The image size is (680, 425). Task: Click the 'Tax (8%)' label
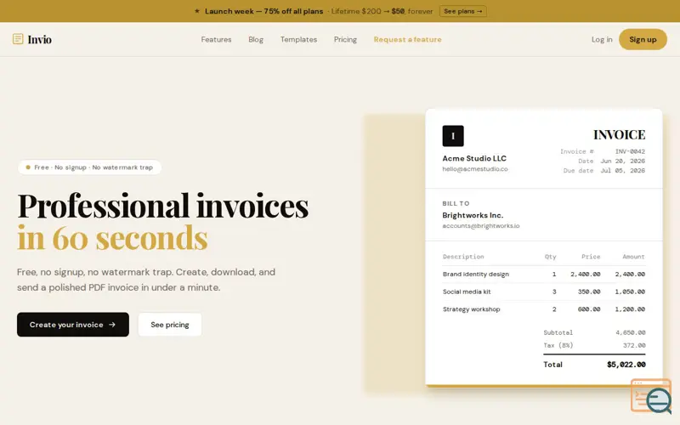(558, 345)
